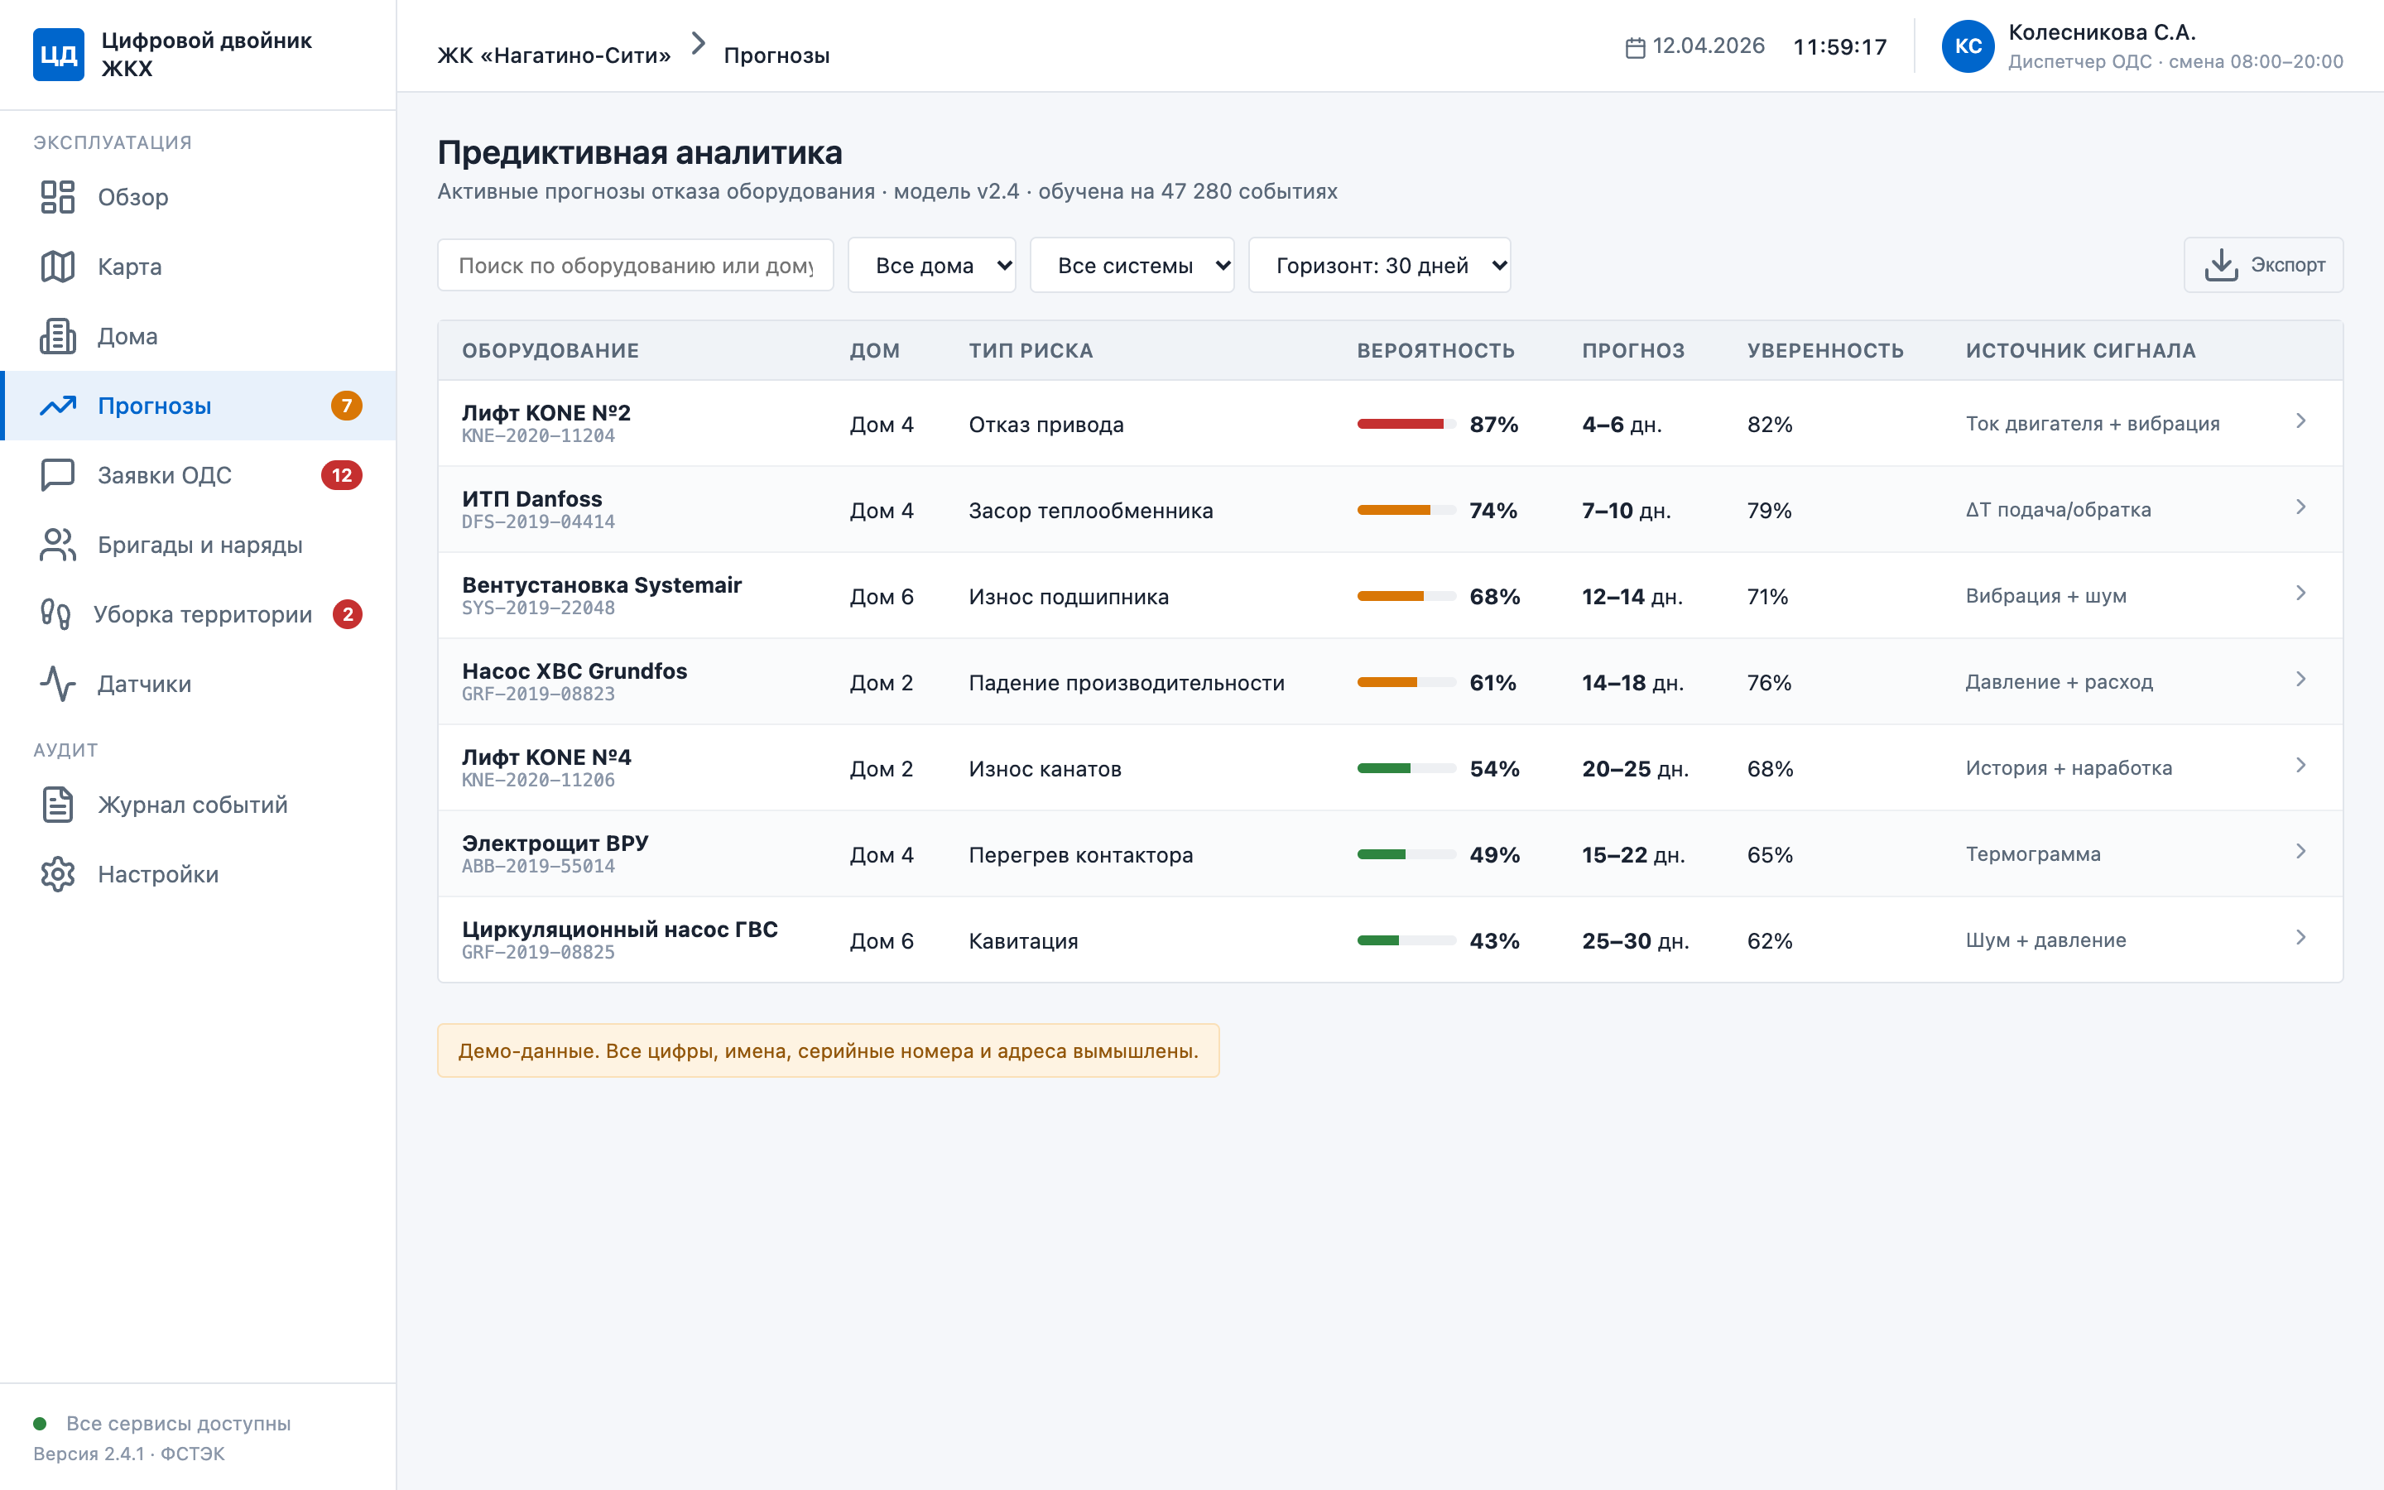The image size is (2384, 1490).
Task: Click the Вероятность column header
Action: 1435,351
